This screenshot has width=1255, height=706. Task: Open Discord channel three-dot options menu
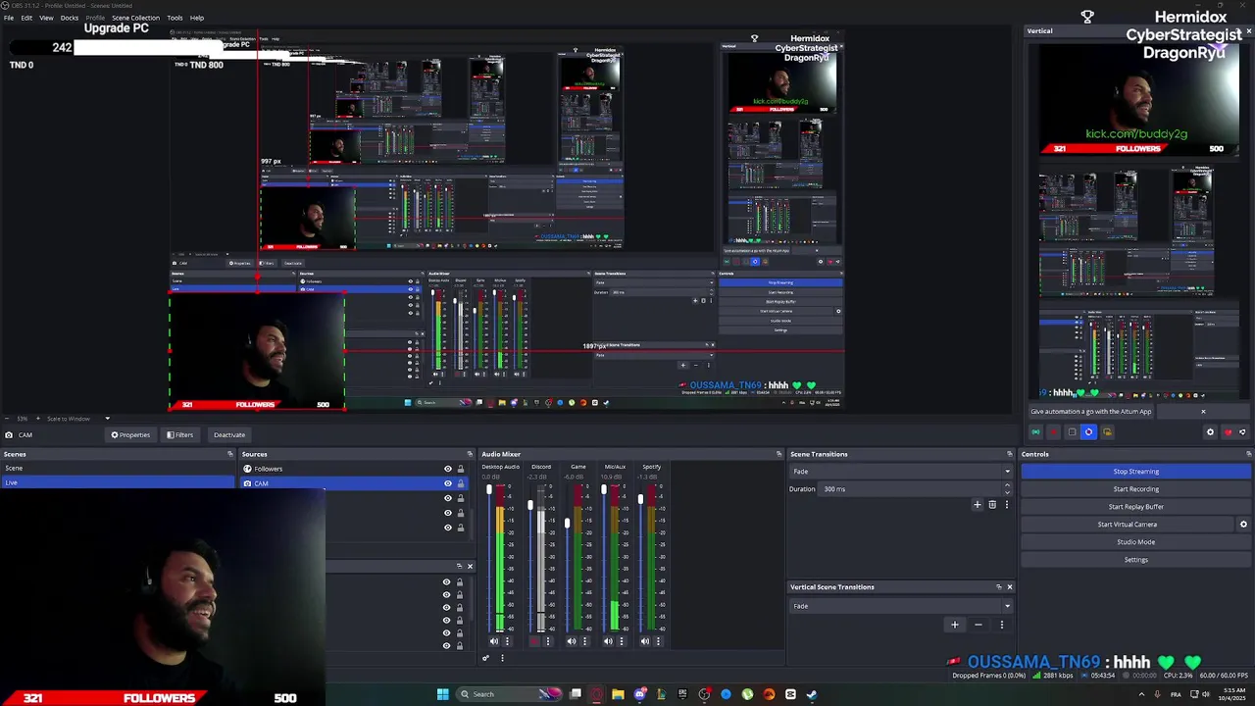(547, 641)
